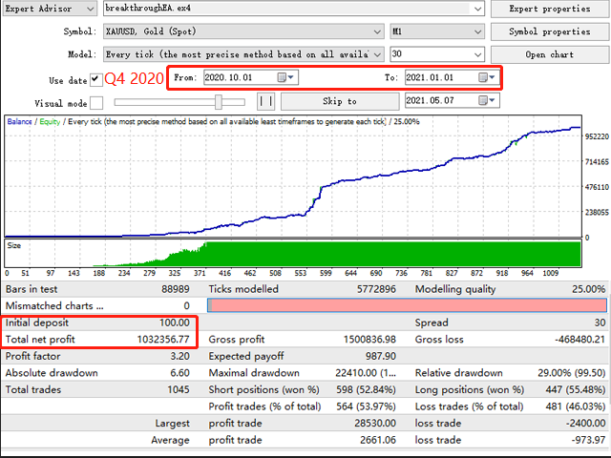Select the Expected payoff value 987.90
This screenshot has width=611, height=458.
381,356
